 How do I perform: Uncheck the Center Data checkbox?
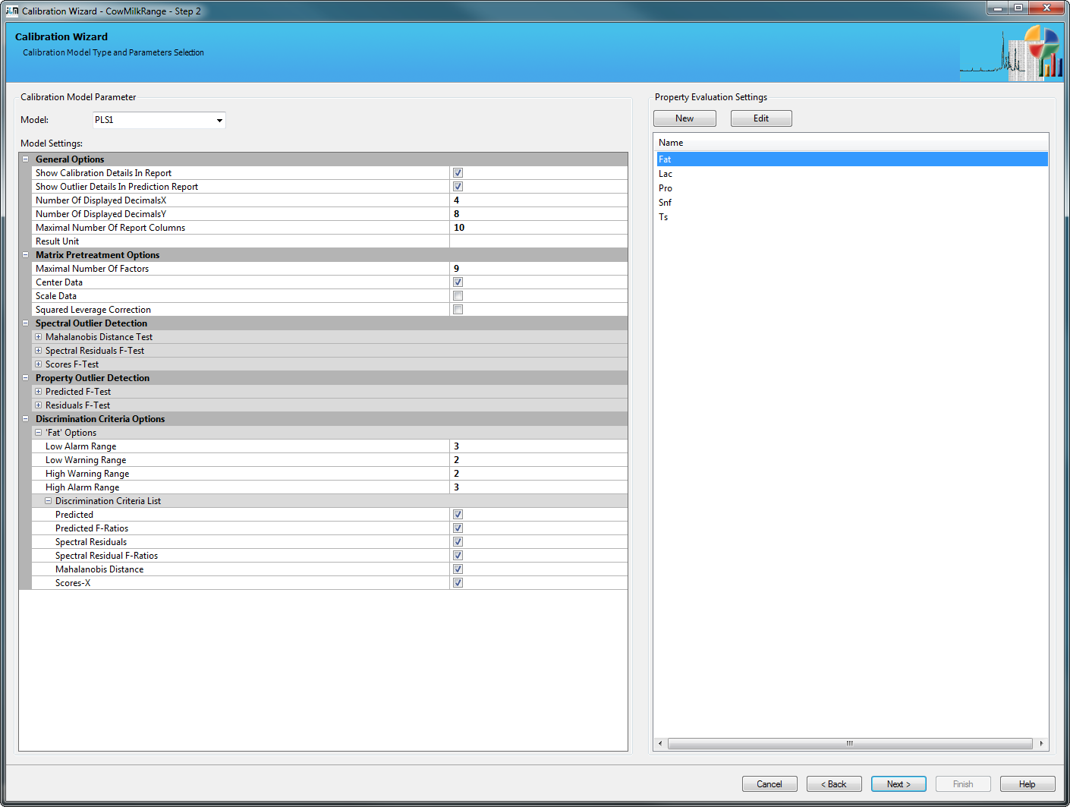458,282
